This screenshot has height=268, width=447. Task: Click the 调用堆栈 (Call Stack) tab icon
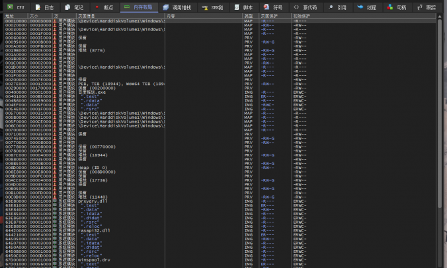pyautogui.click(x=166, y=7)
